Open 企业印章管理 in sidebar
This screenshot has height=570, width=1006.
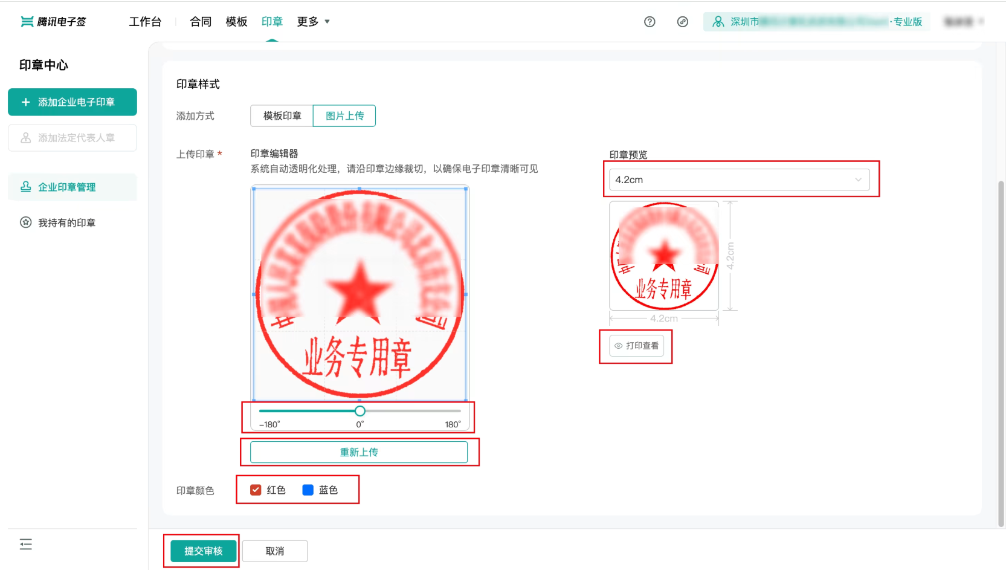tap(73, 187)
